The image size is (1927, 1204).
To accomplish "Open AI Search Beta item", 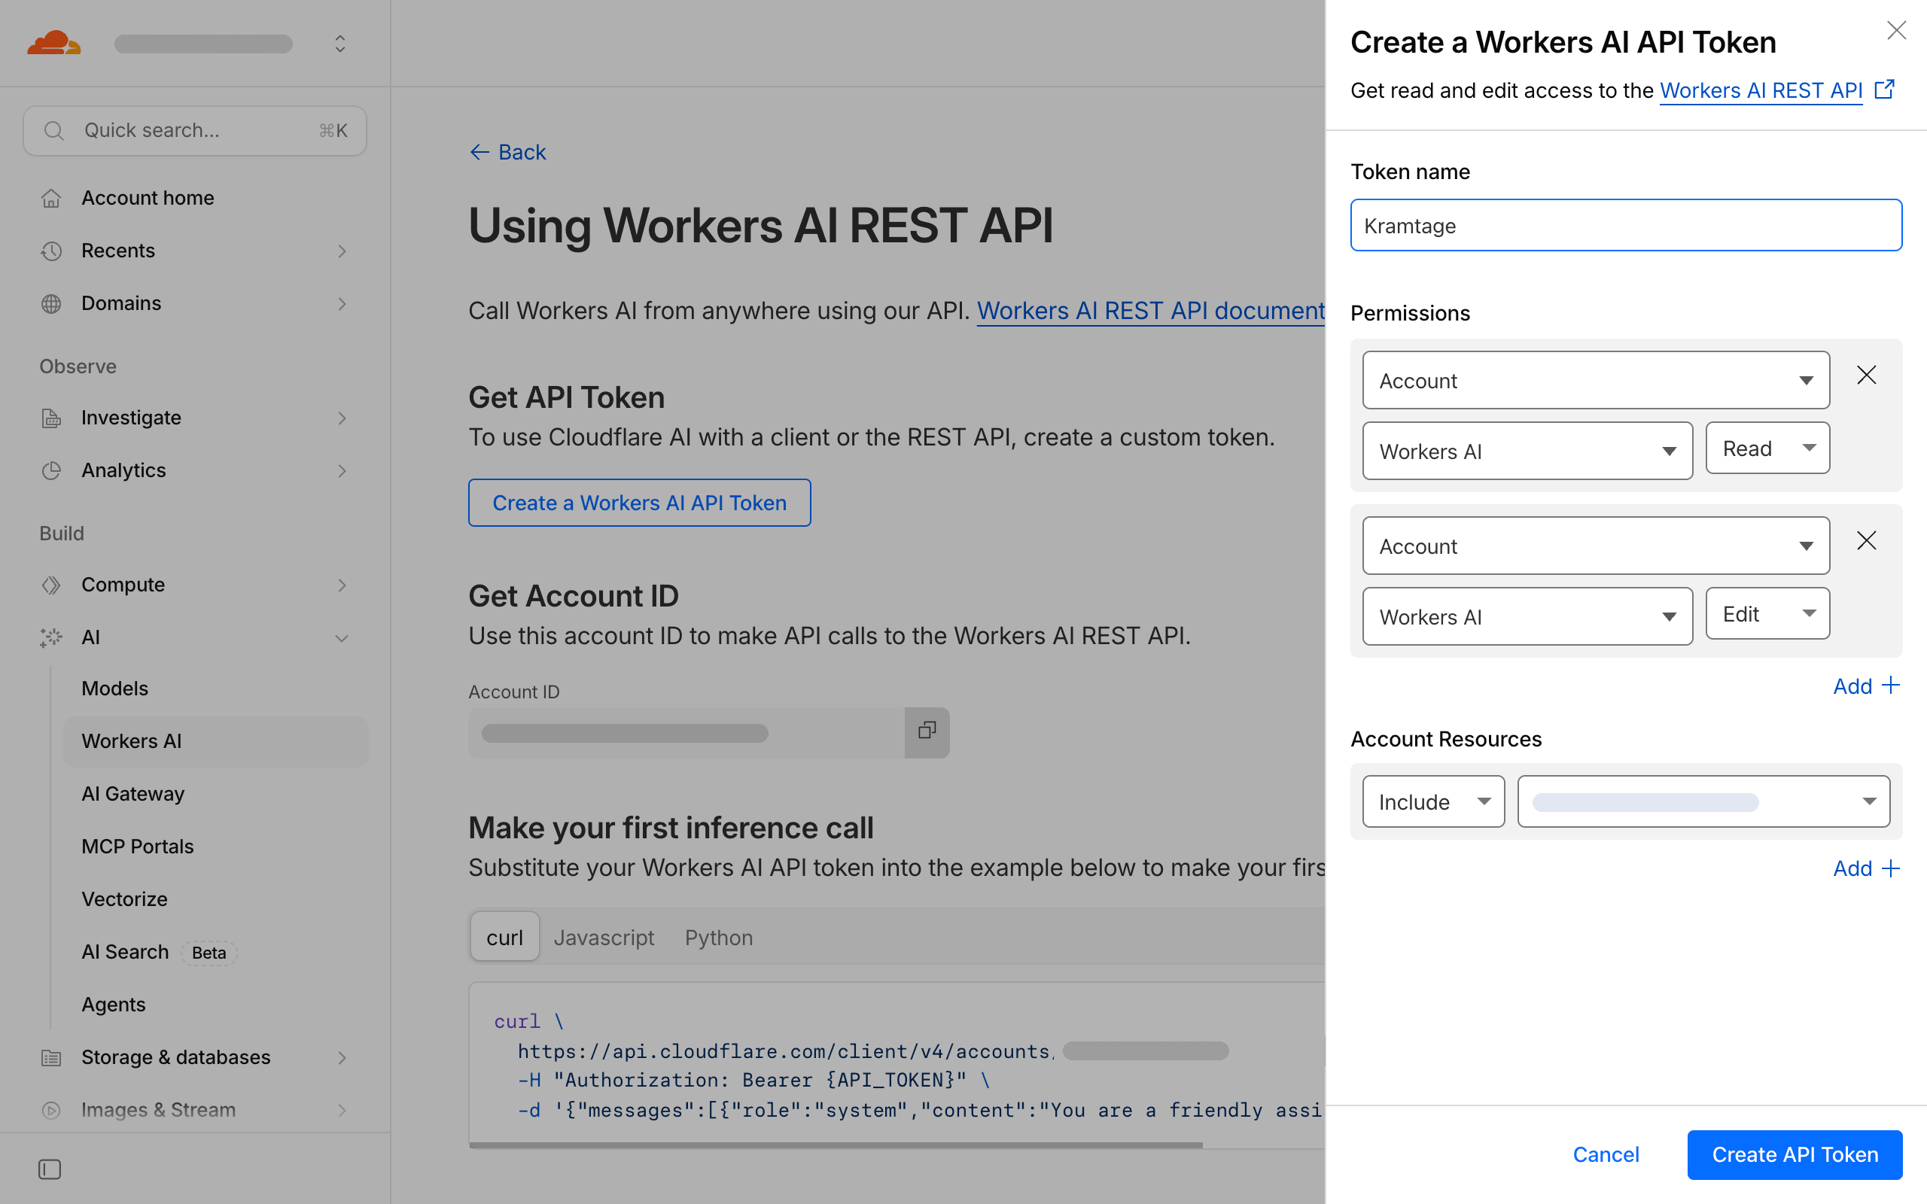I will click(159, 953).
